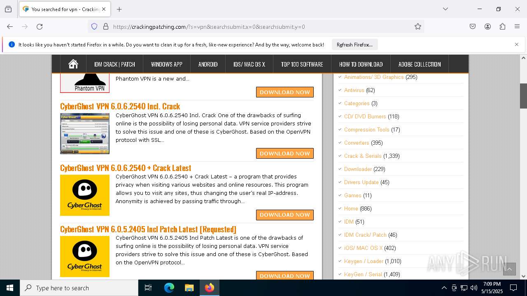The width and height of the screenshot is (527, 296).
Task: Click the URL address bar
Action: coord(255,27)
